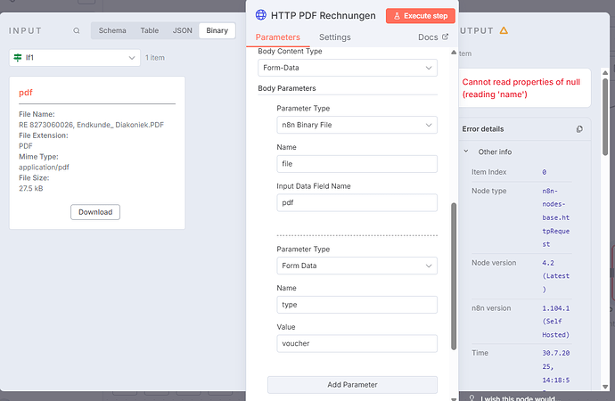Click the parameters panel vertical scrollbar
Viewport: 615px width, 401px height.
pyautogui.click(x=452, y=276)
